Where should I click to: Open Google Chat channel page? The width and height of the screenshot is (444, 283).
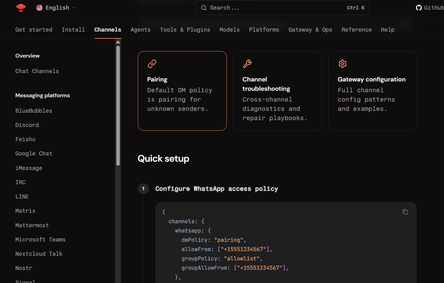34,154
